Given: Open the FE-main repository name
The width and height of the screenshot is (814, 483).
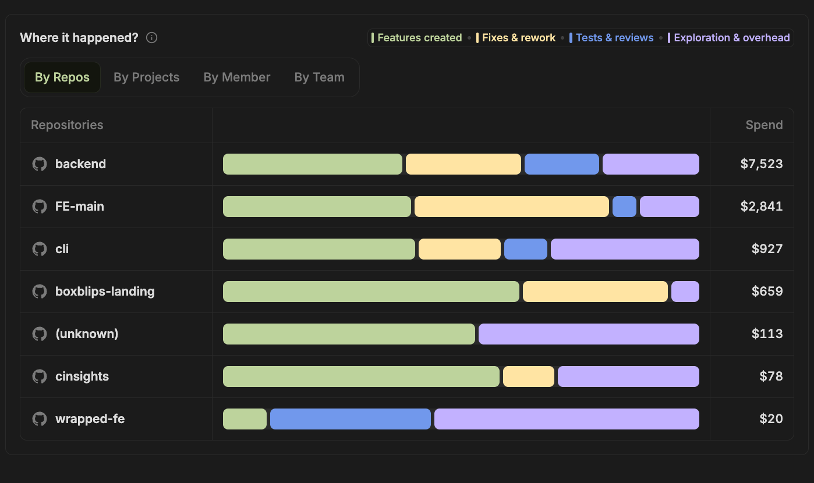Looking at the screenshot, I should (80, 207).
